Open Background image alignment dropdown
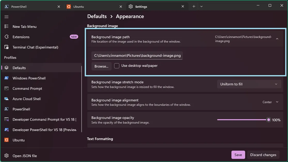288x162 pixels. tap(270, 102)
